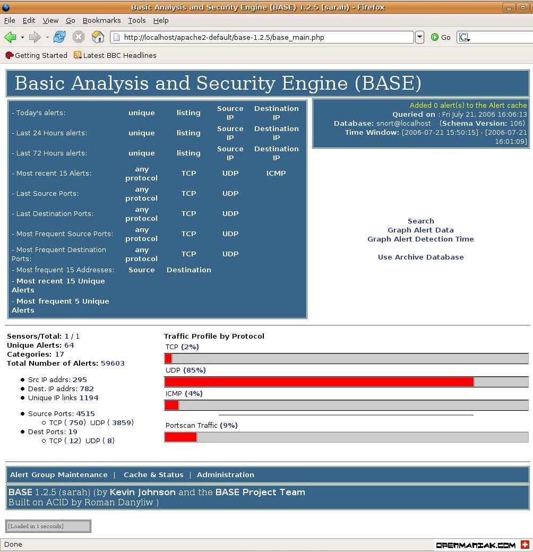Open Last 24 Hours Source IP link
The height and width of the screenshot is (552, 533).
pyautogui.click(x=230, y=133)
